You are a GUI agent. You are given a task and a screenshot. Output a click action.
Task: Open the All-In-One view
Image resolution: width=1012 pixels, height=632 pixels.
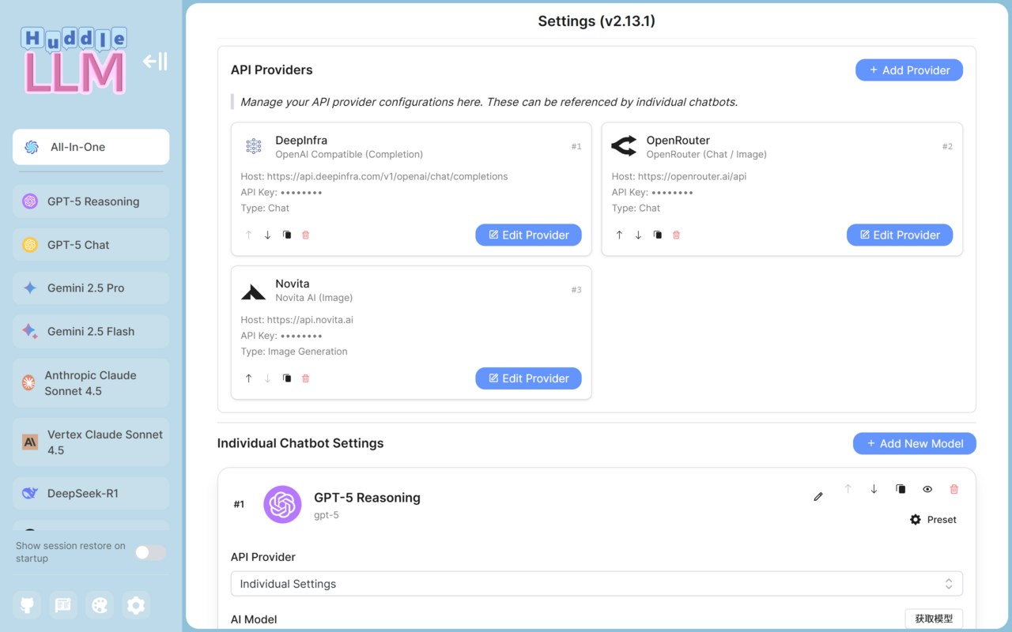point(91,147)
